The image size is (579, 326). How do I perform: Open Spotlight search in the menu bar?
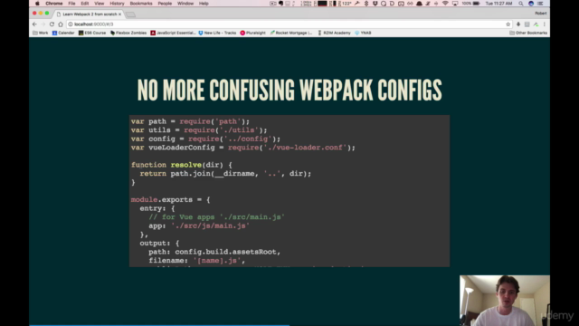[521, 4]
